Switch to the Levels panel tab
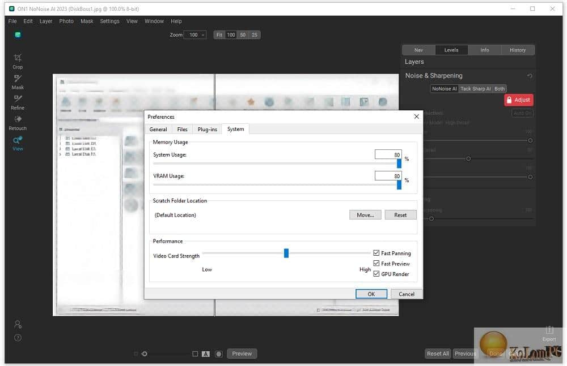This screenshot has height=366, width=567. [x=451, y=50]
